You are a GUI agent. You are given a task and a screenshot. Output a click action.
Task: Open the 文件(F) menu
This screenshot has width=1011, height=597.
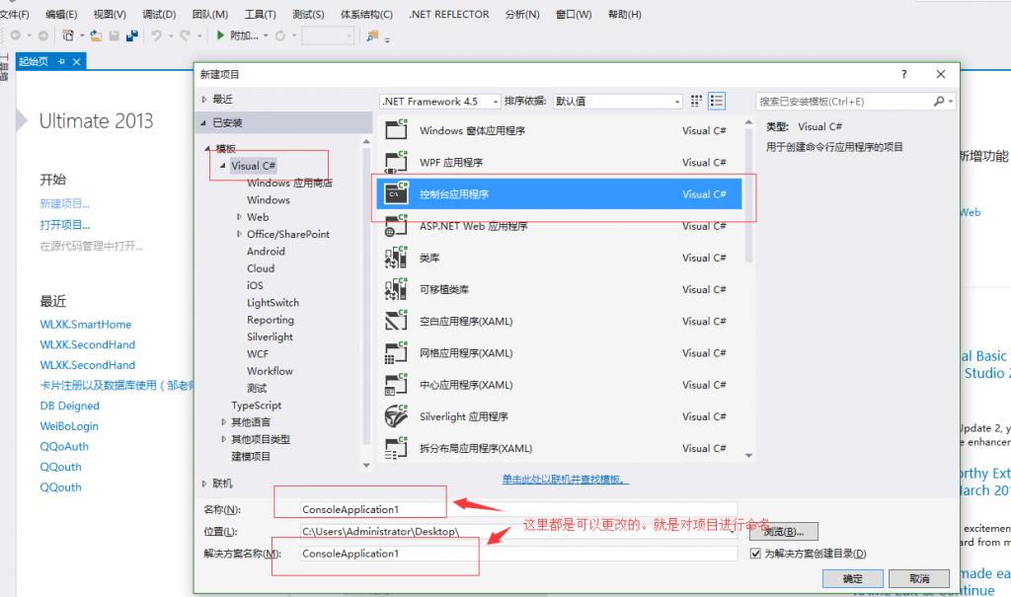[17, 14]
